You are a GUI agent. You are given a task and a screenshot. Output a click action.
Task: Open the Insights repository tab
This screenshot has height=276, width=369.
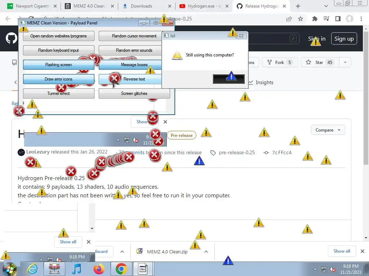pyautogui.click(x=261, y=82)
